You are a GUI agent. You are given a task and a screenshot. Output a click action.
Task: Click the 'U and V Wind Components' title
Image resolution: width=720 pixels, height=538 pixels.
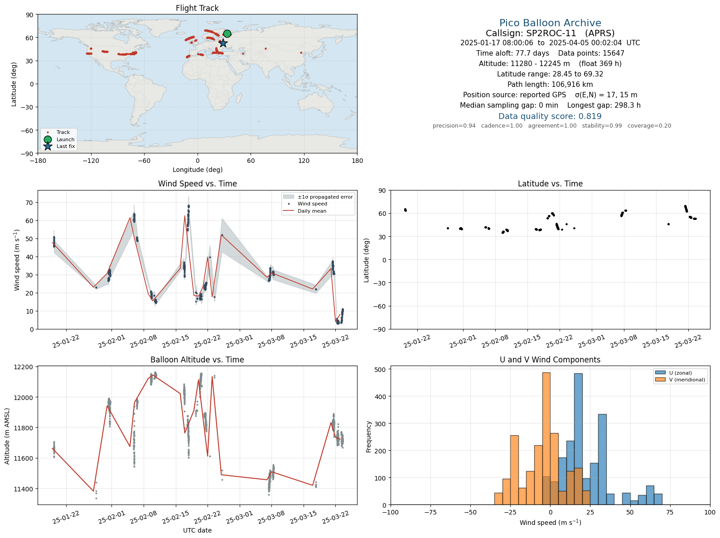pyautogui.click(x=550, y=360)
